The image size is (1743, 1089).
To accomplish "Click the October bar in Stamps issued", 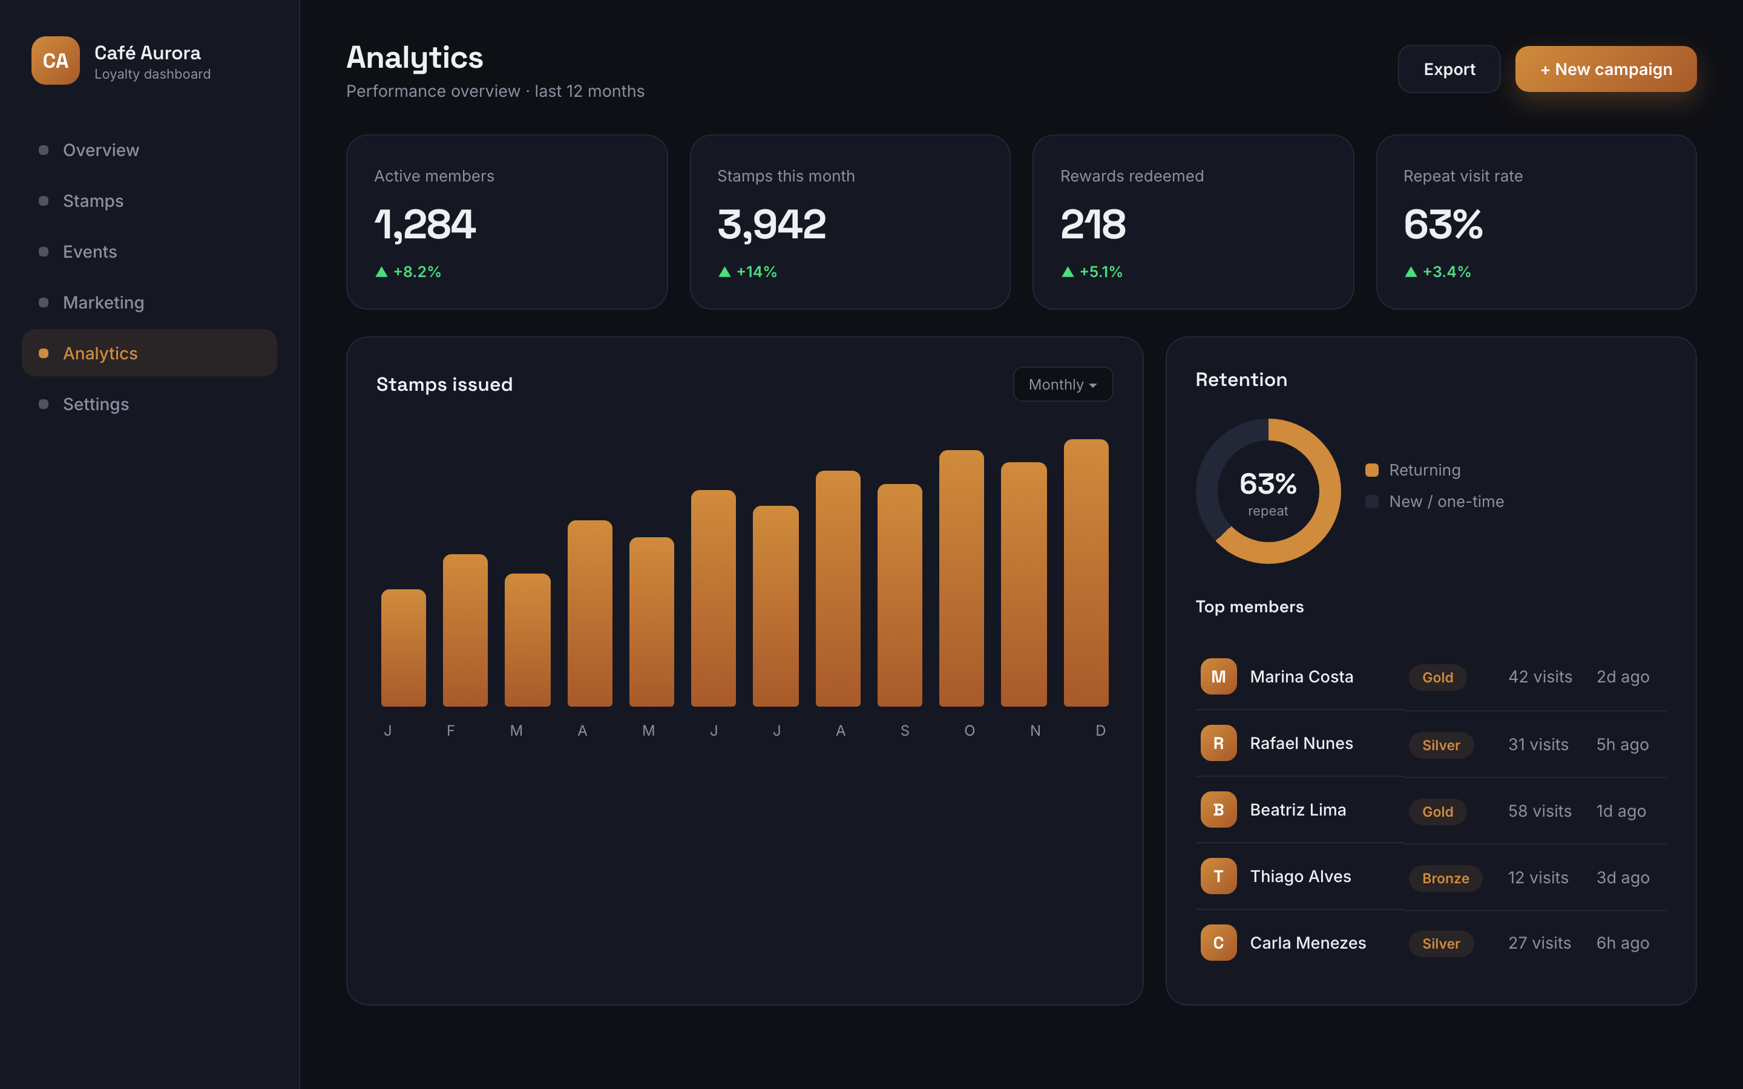I will tap(962, 578).
